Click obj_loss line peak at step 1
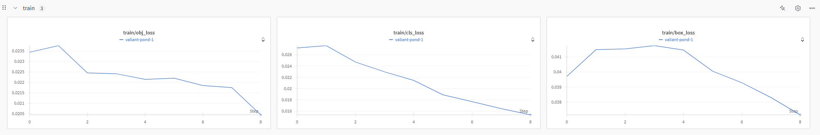820x135 pixels. 59,46
